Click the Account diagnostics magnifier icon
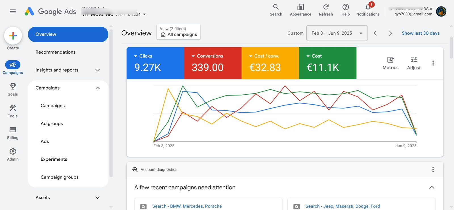Screen dimensions: 454x210 135,169
